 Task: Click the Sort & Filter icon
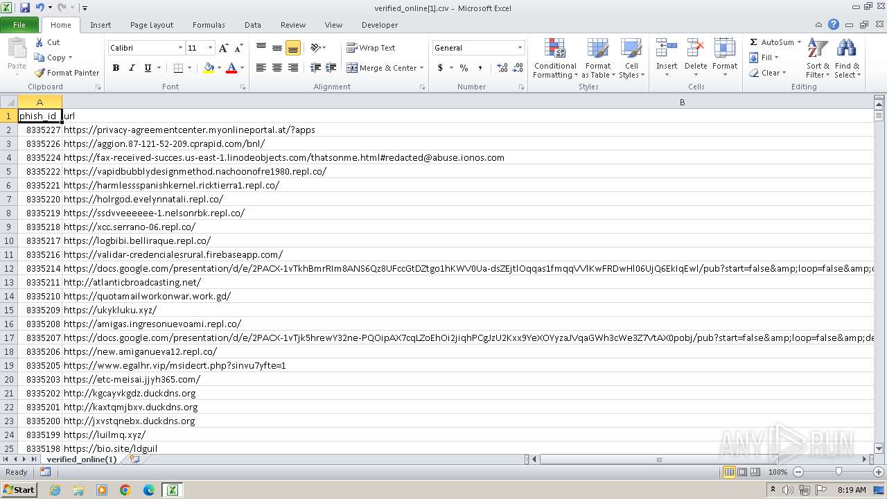click(x=818, y=49)
